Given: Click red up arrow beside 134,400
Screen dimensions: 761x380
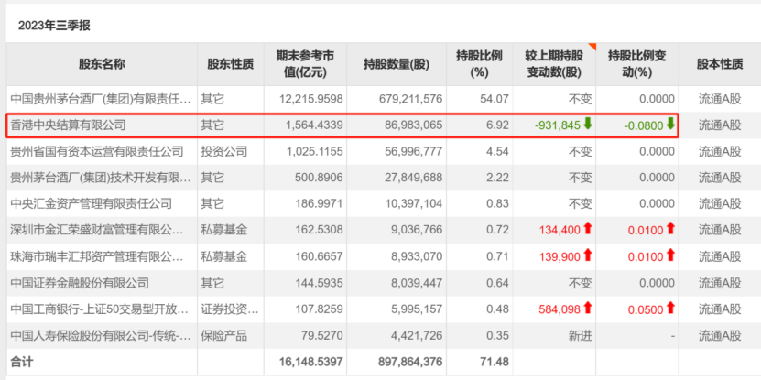Looking at the screenshot, I should click(587, 229).
